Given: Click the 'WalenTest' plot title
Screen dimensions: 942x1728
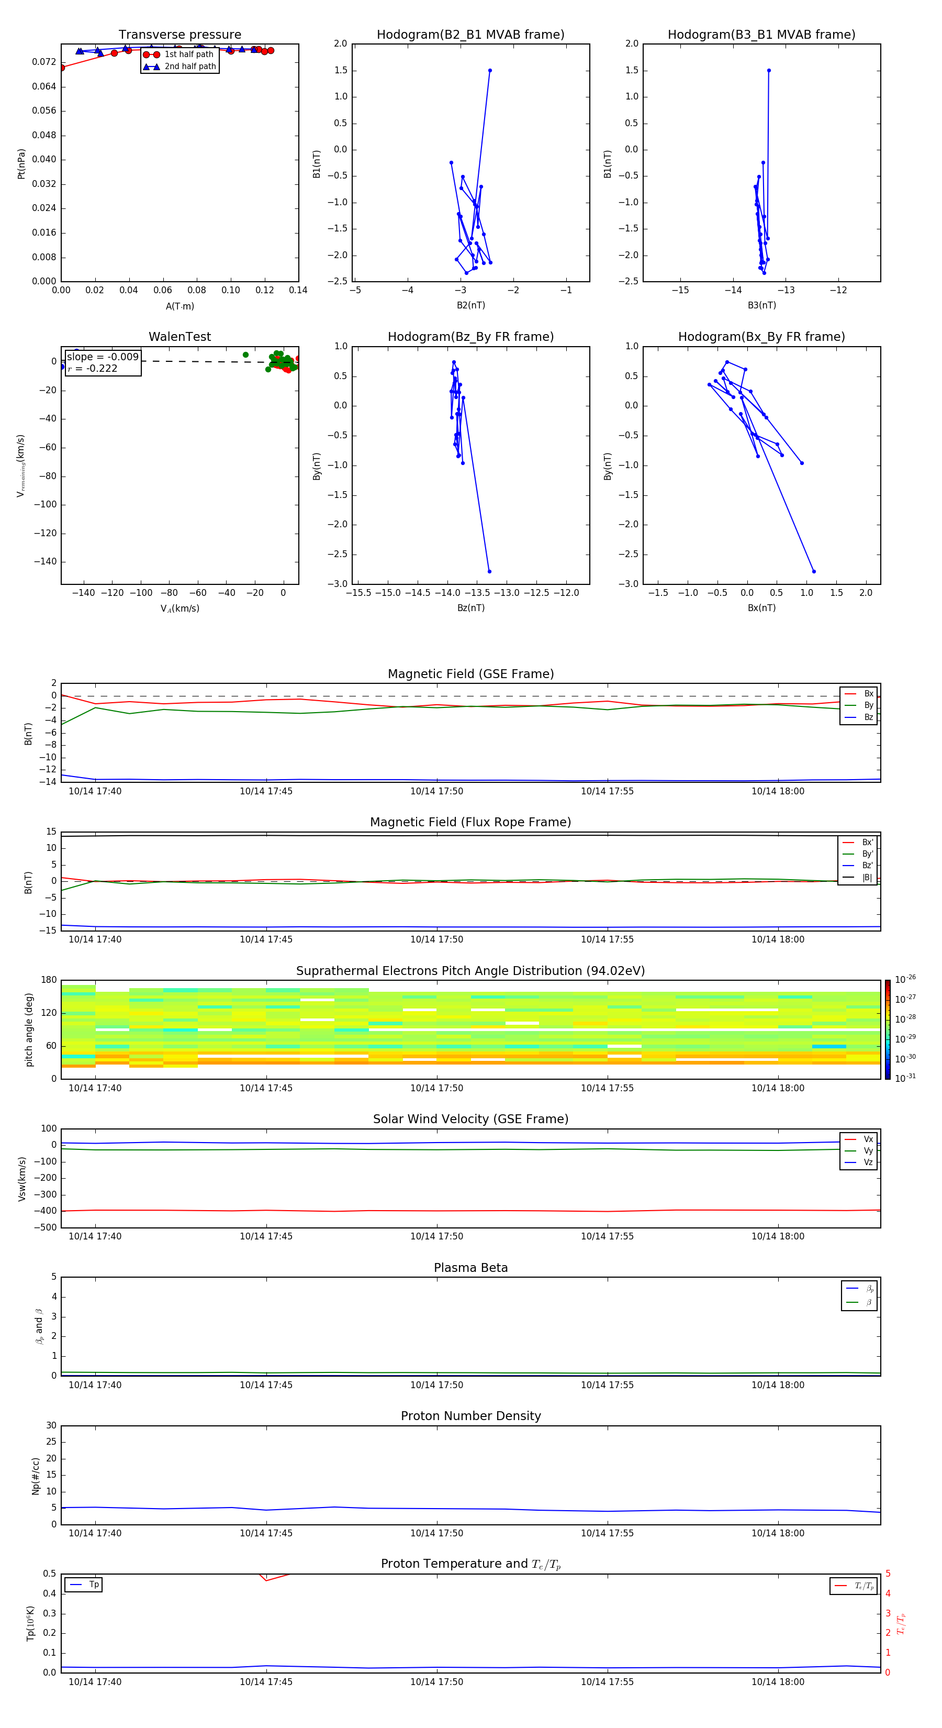Looking at the screenshot, I should point(180,337).
